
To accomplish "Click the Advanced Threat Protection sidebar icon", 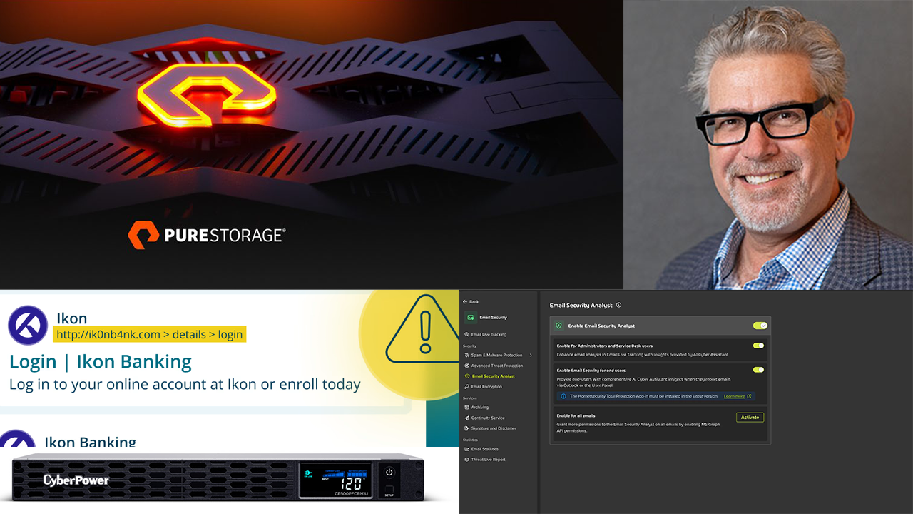I will click(x=466, y=366).
